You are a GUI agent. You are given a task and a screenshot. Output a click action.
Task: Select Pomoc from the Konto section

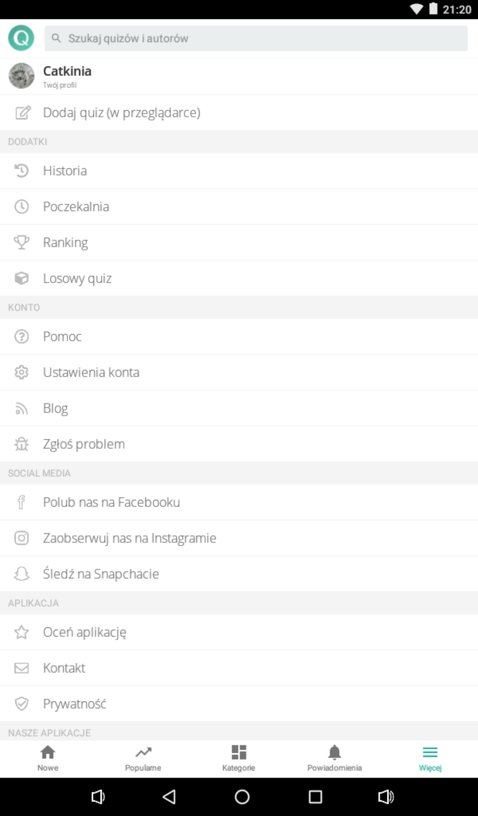pyautogui.click(x=62, y=337)
